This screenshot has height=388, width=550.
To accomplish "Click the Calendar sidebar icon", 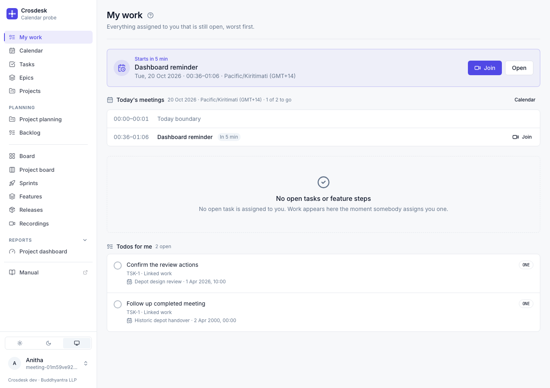I will 12,51.
